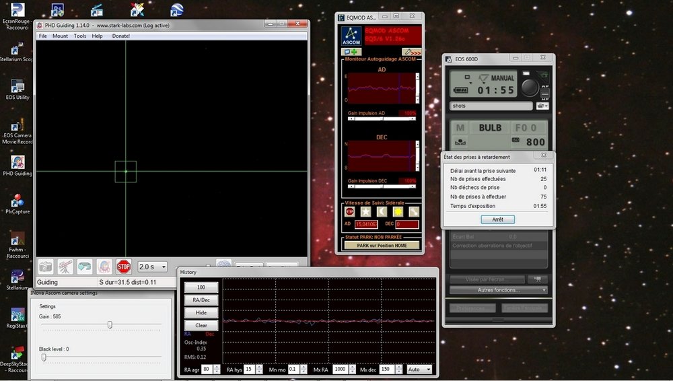The height and width of the screenshot is (381, 673).
Task: Open the PHD Guiding desktop shortcut
Action: click(x=17, y=166)
